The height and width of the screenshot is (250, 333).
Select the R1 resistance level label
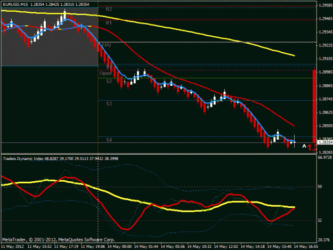[x=109, y=23]
